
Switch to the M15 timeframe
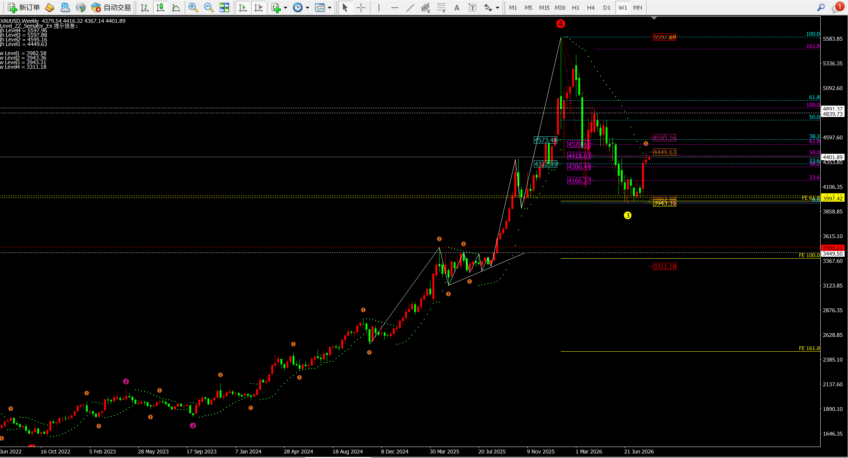point(544,8)
